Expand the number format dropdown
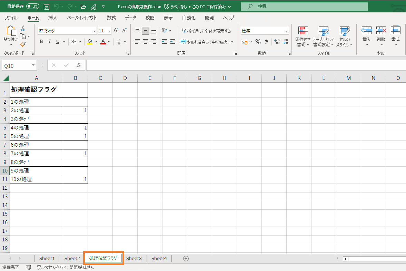406x271 pixels. pos(287,31)
